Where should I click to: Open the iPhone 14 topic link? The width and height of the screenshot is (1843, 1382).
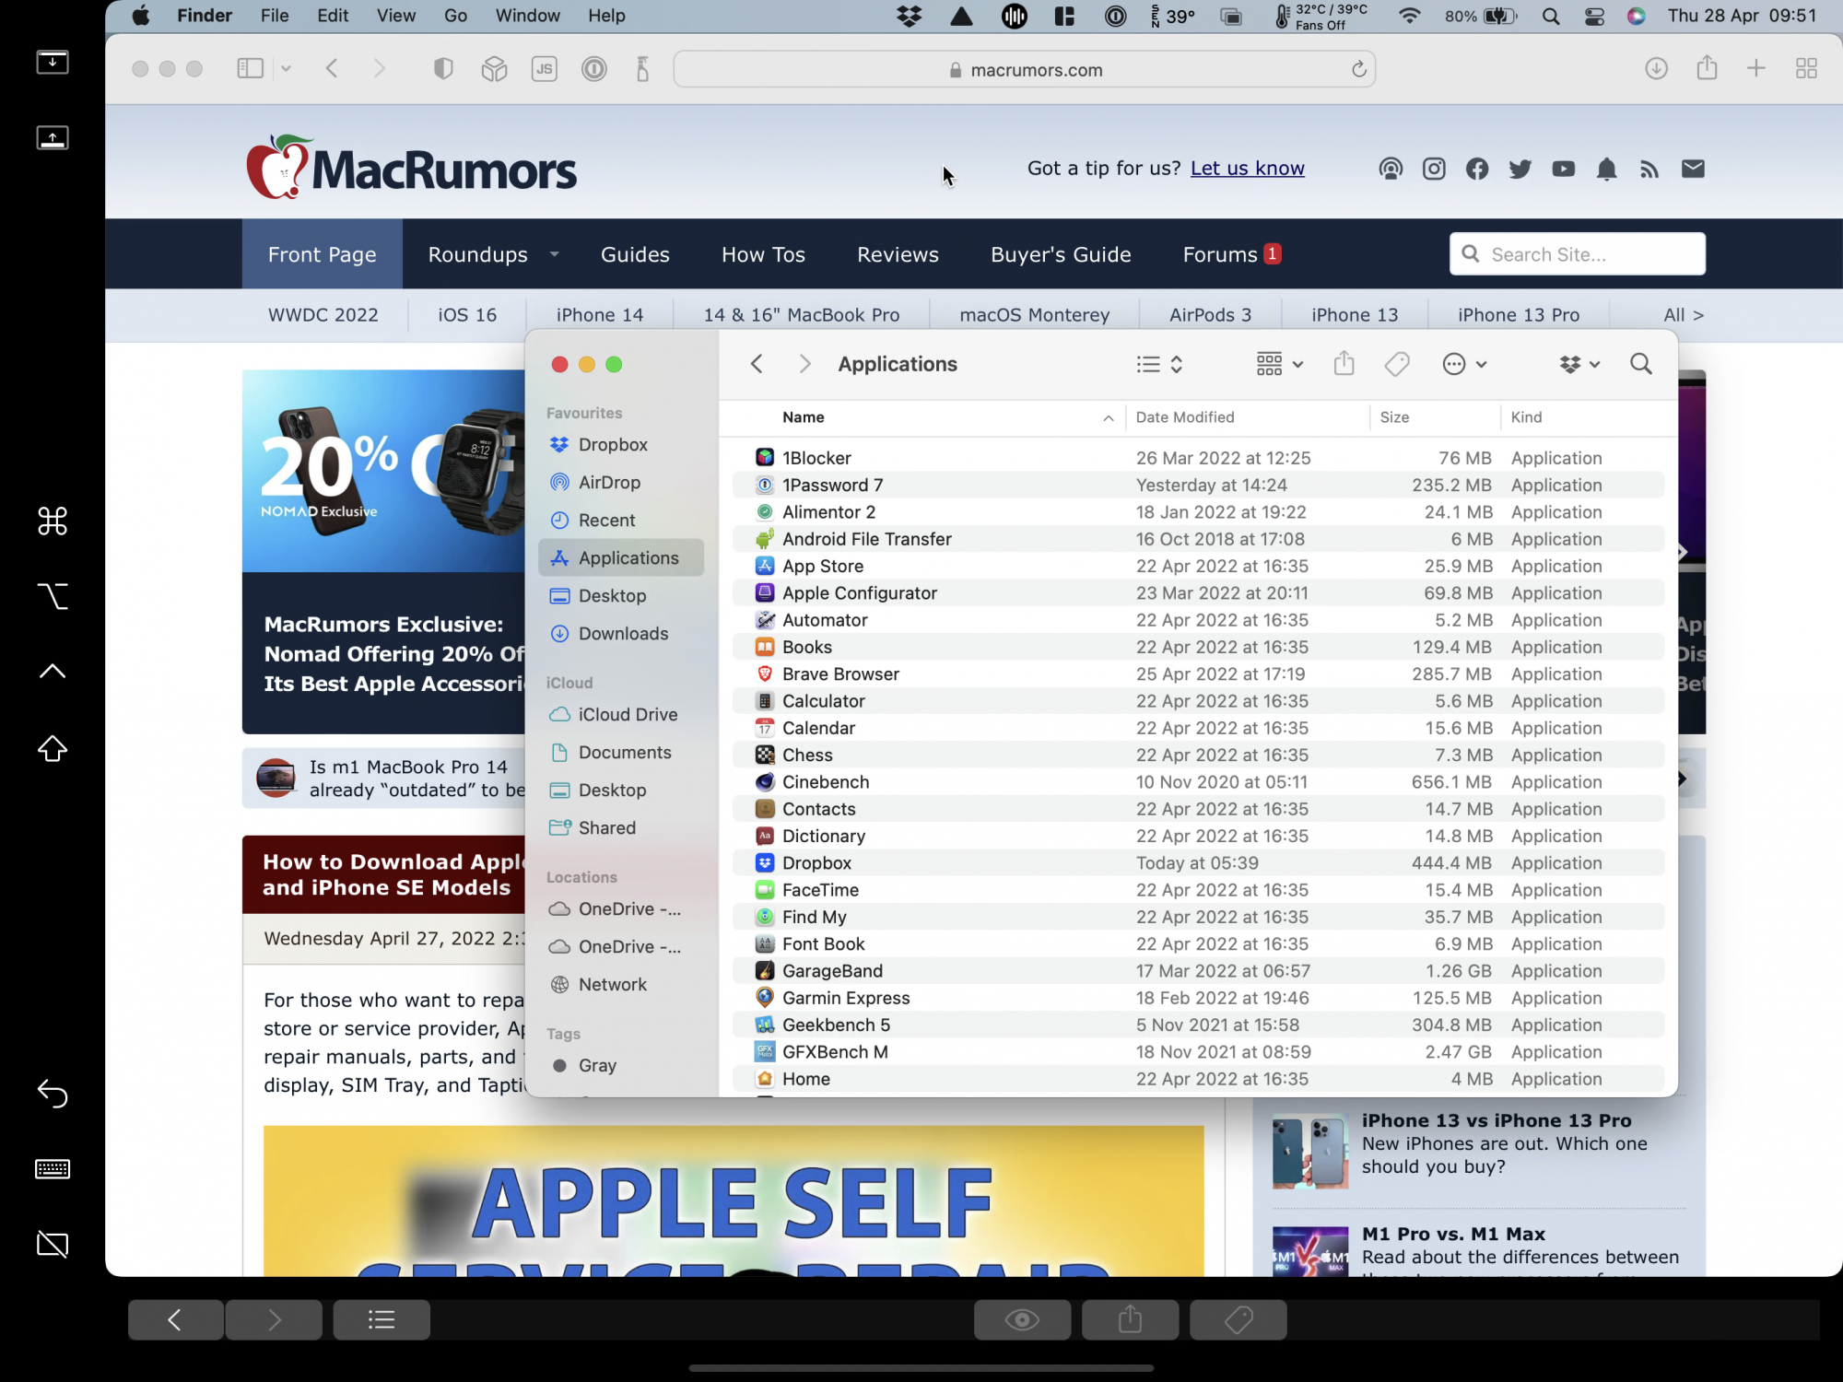point(600,315)
